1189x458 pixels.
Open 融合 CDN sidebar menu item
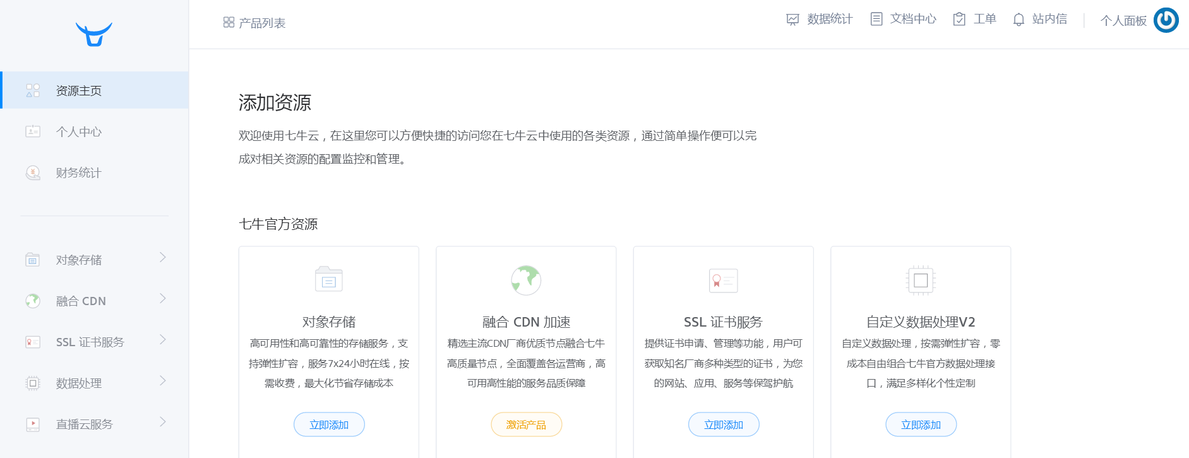click(x=95, y=301)
